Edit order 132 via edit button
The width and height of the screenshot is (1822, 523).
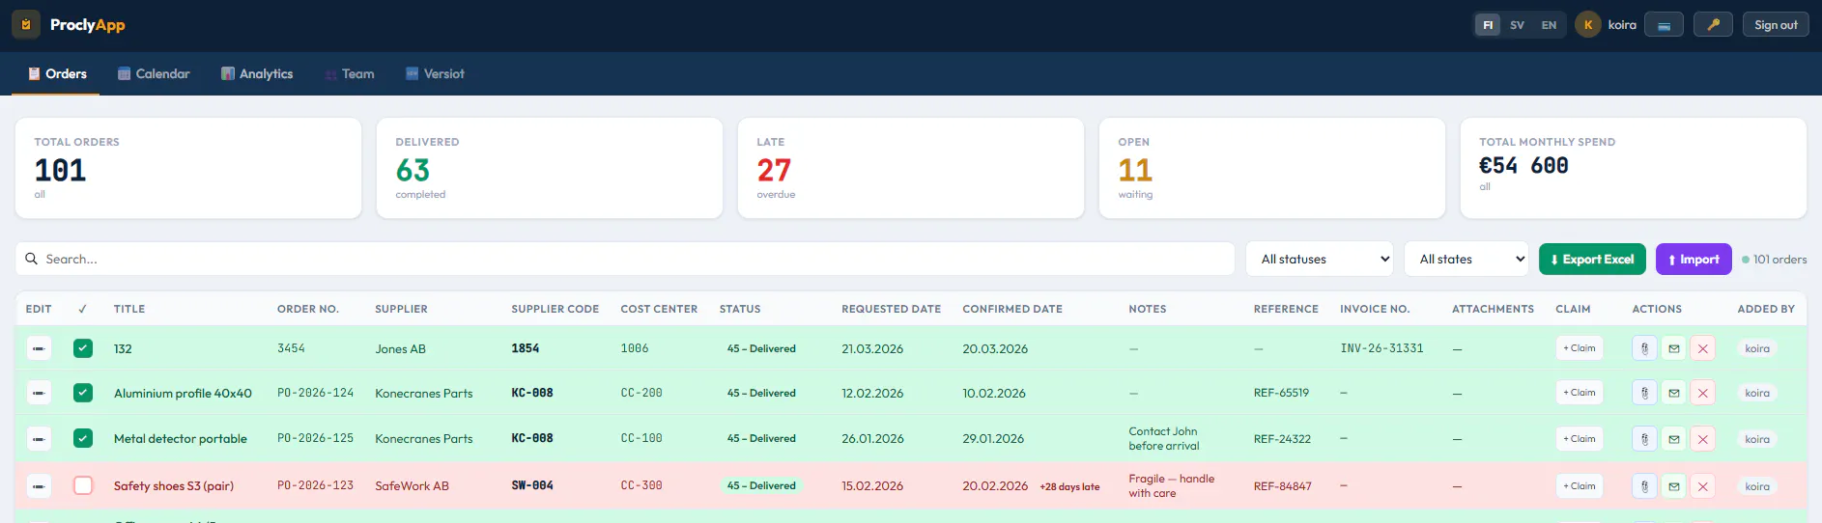[39, 348]
